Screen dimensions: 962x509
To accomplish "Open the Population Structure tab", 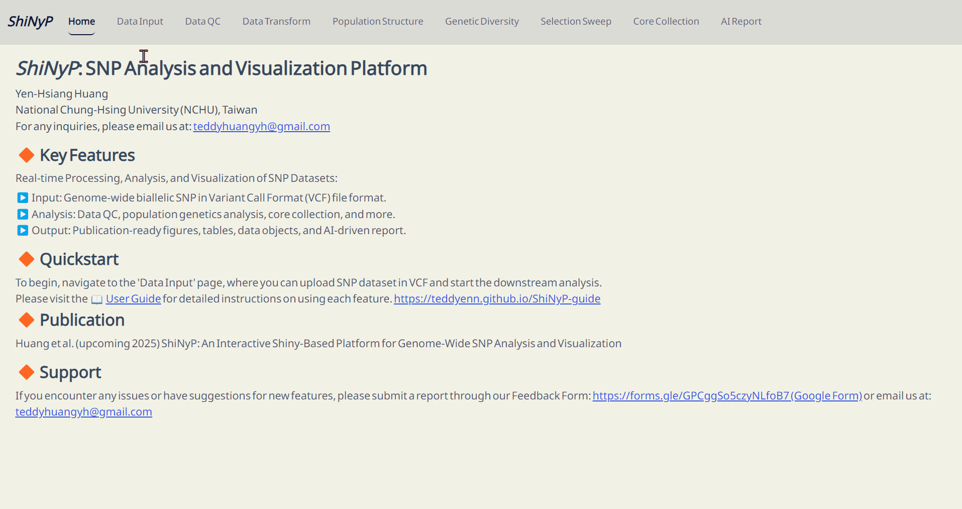I will [378, 21].
